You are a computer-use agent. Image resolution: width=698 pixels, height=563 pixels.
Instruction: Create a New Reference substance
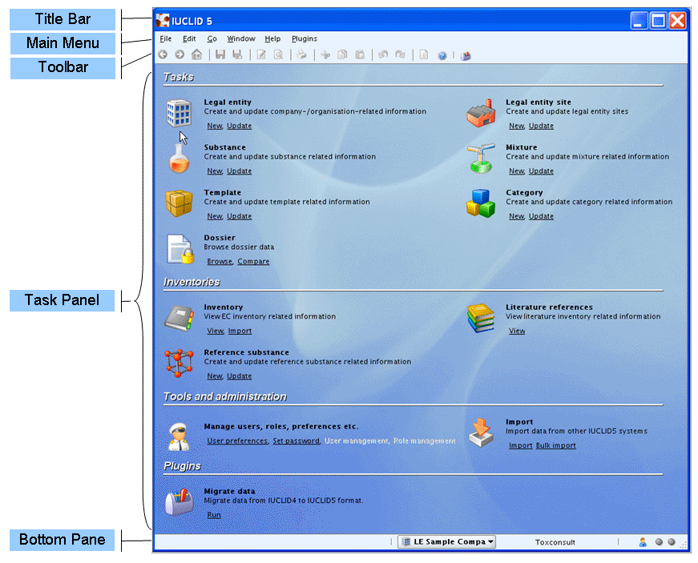pos(215,376)
